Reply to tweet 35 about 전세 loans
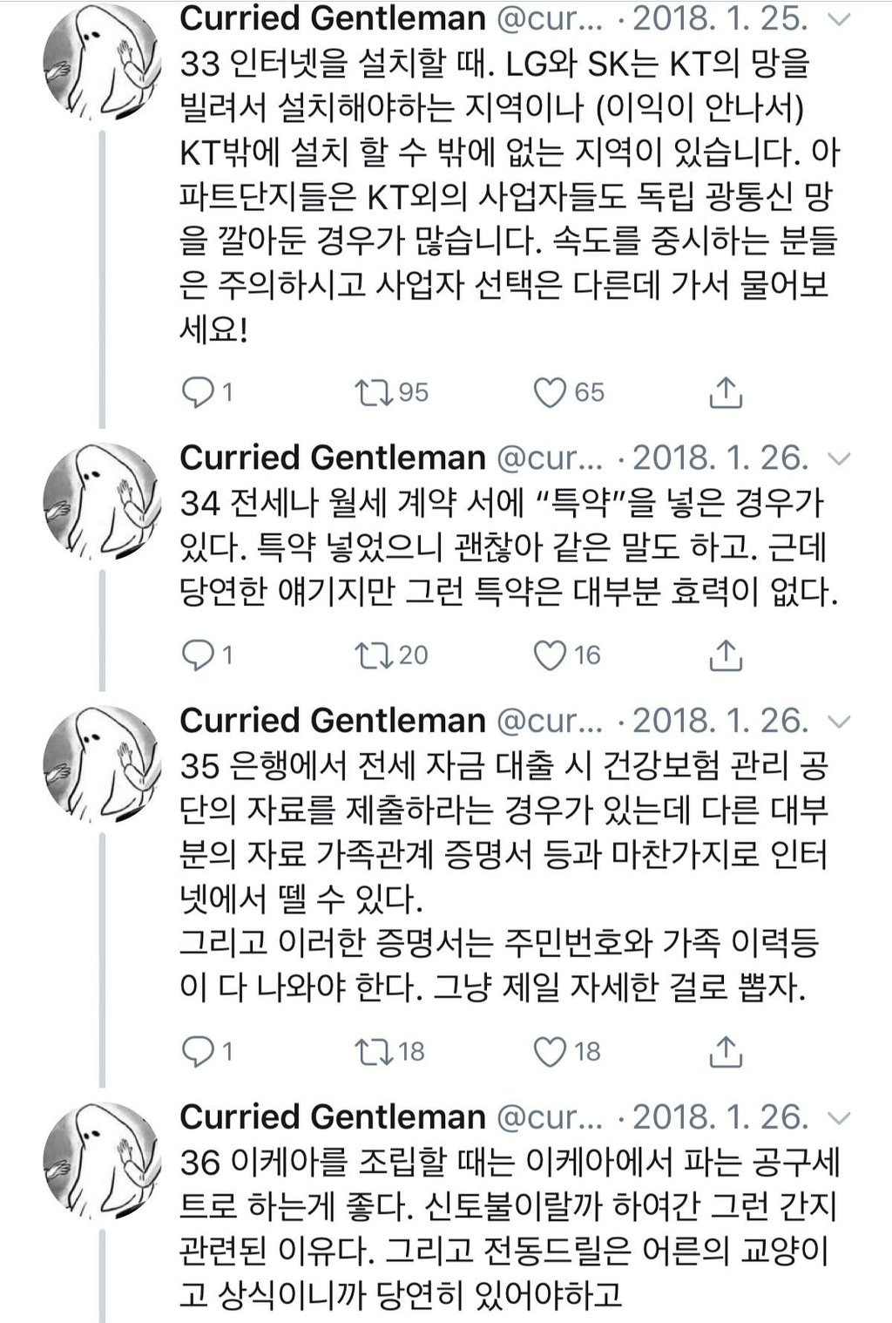The height and width of the screenshot is (1323, 892). (x=198, y=1052)
